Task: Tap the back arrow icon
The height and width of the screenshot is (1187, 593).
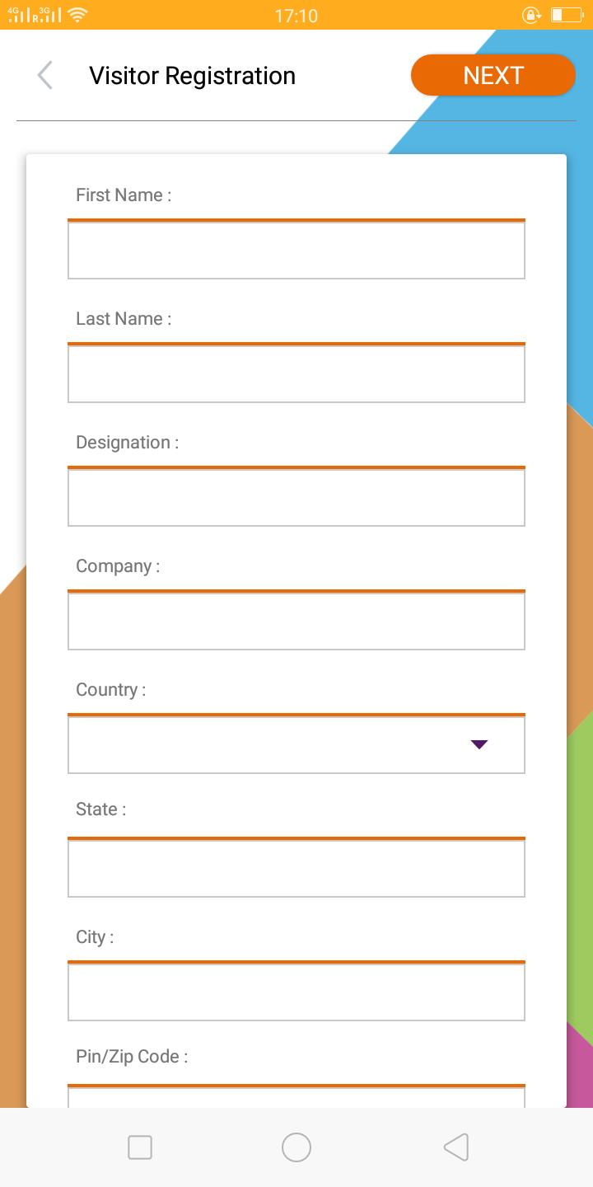Action: 45,75
